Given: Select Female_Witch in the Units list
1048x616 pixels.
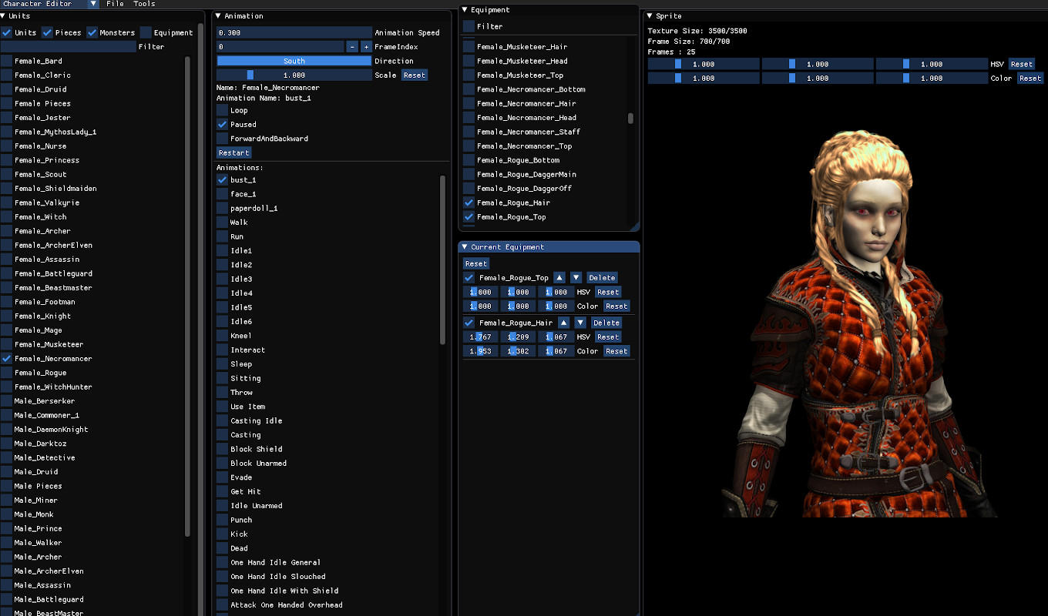Looking at the screenshot, I should [41, 217].
